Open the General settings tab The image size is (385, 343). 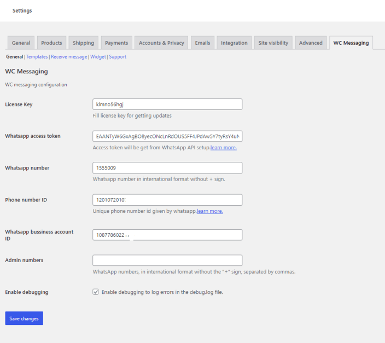[21, 43]
